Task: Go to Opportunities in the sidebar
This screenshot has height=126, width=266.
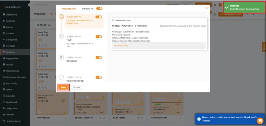Action: pos(13,71)
